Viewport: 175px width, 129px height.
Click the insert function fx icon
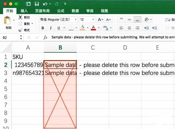tap(46, 37)
